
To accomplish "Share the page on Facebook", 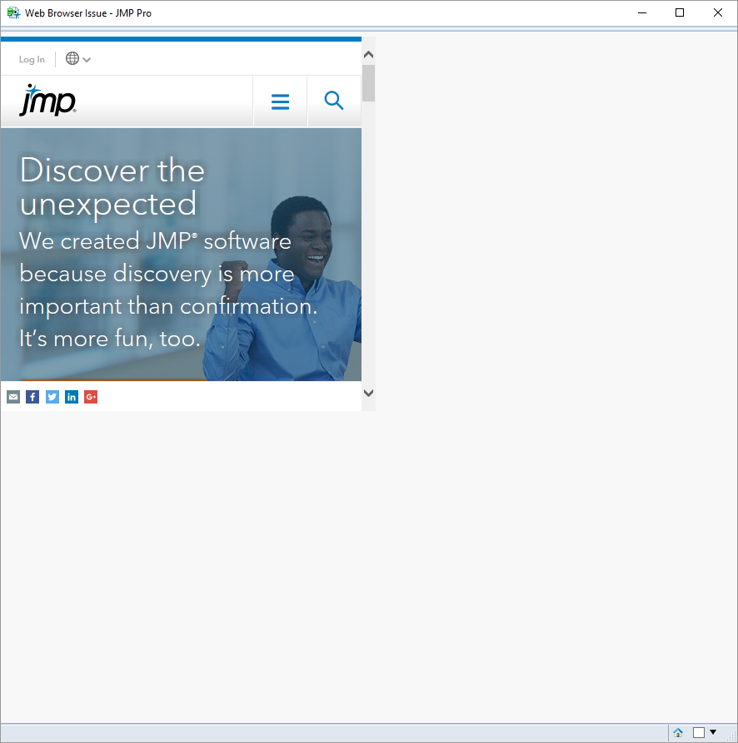I will (x=32, y=397).
